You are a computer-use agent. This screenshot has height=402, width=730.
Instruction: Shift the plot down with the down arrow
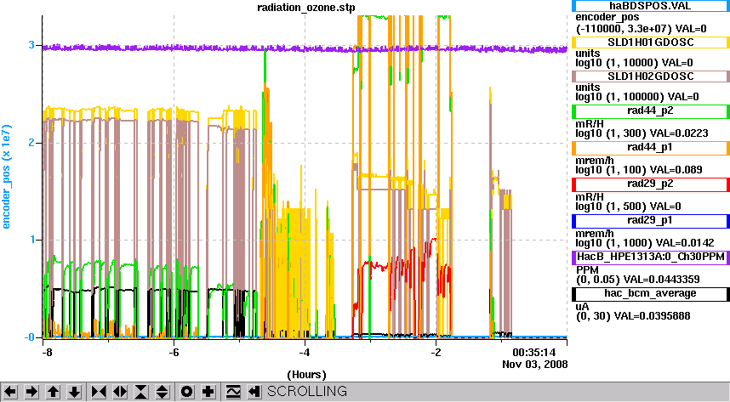pyautogui.click(x=75, y=392)
